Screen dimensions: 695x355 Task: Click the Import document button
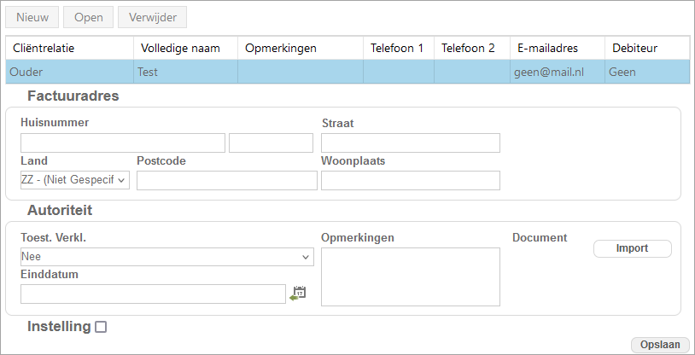[x=632, y=248]
